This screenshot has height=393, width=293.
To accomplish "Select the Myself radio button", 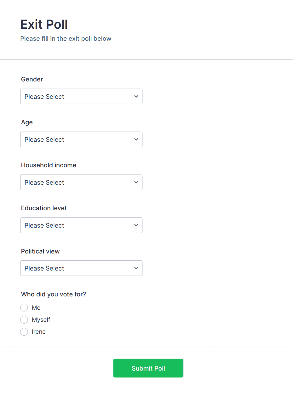I will point(24,319).
